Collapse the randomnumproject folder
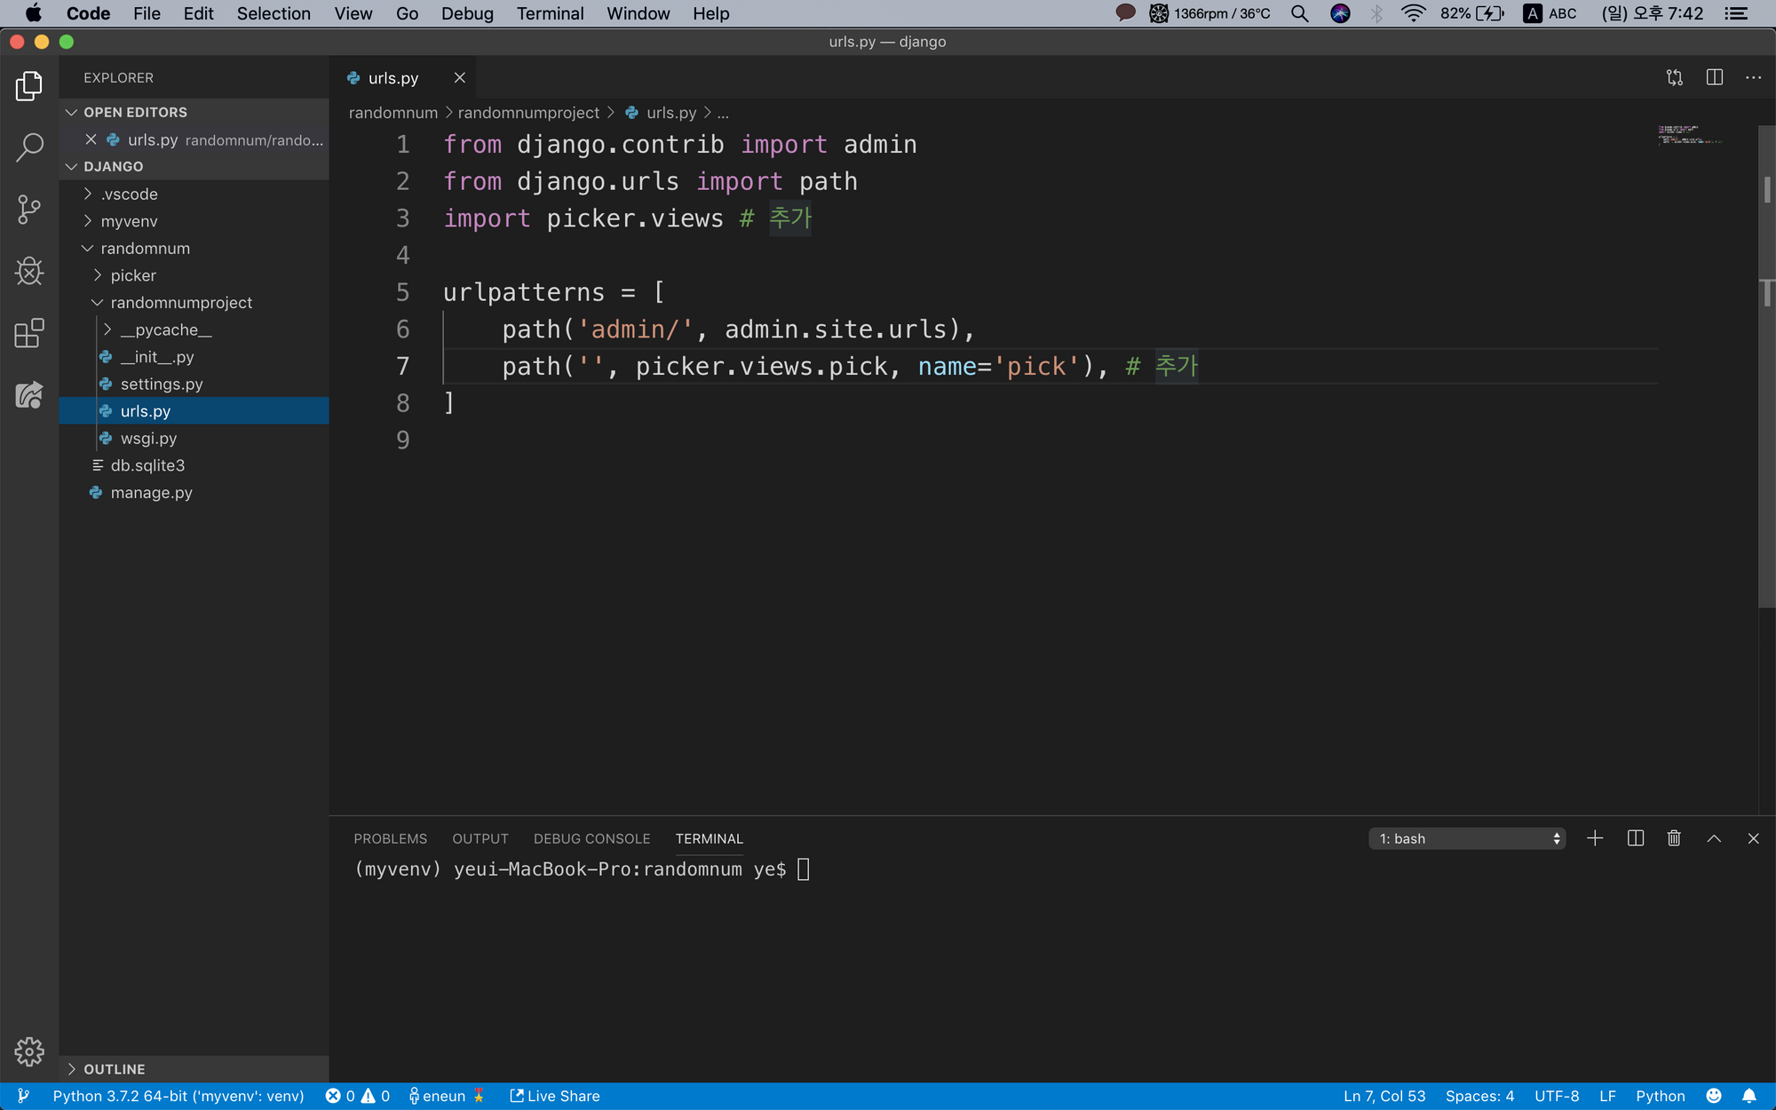This screenshot has height=1110, width=1776. pos(181,303)
